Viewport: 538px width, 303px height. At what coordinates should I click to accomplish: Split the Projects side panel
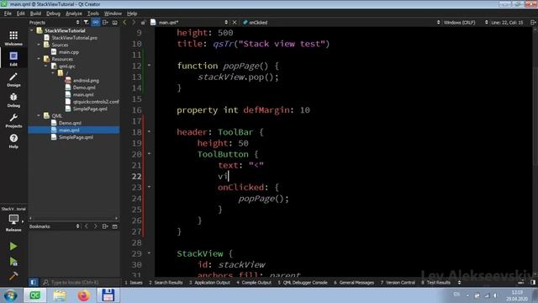coord(105,23)
